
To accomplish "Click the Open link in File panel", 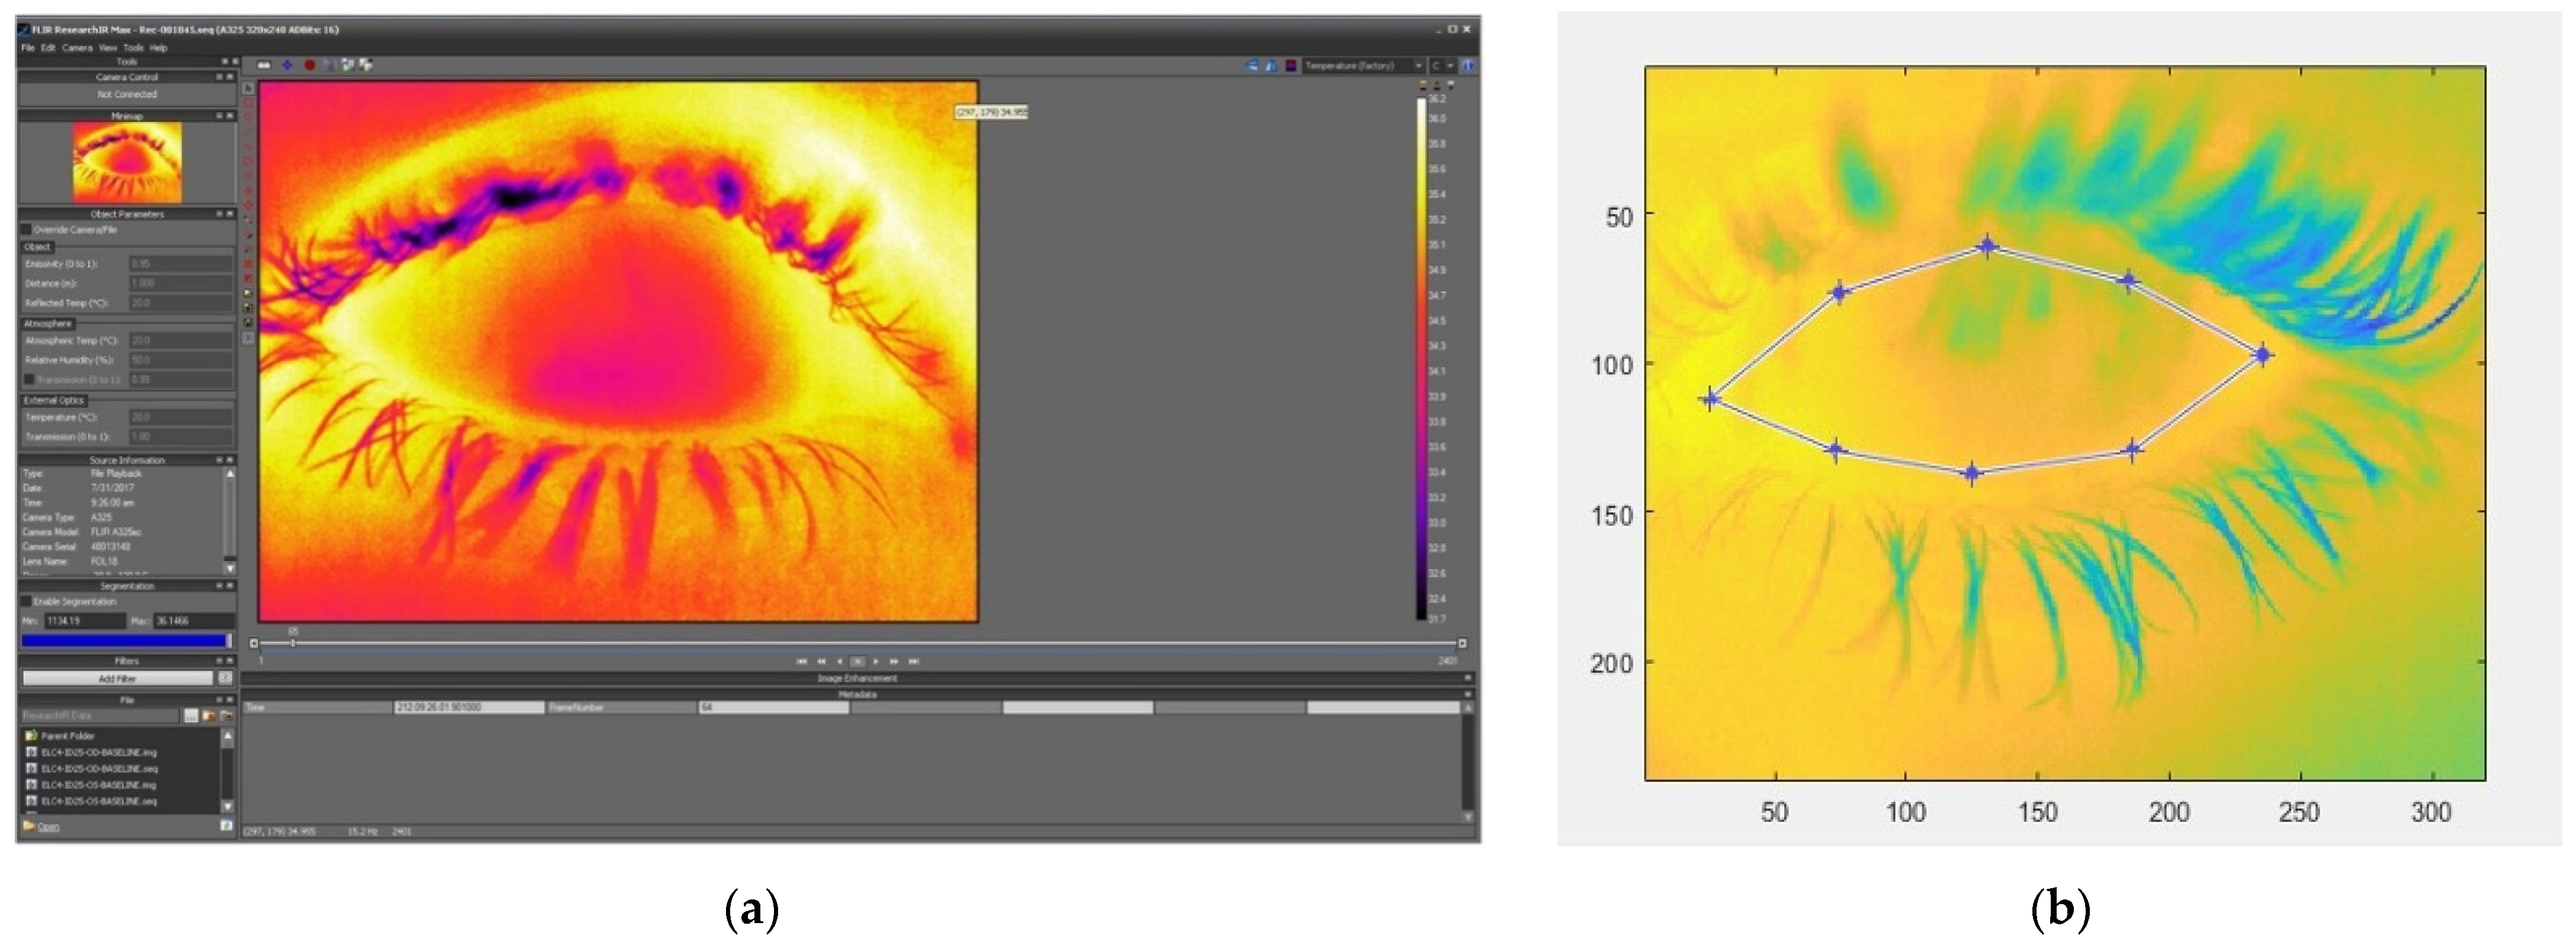I will (48, 827).
